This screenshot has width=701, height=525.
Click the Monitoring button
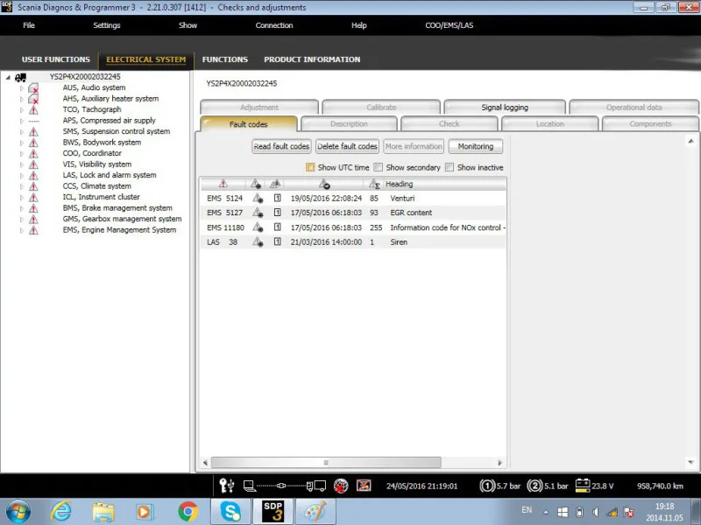point(476,146)
